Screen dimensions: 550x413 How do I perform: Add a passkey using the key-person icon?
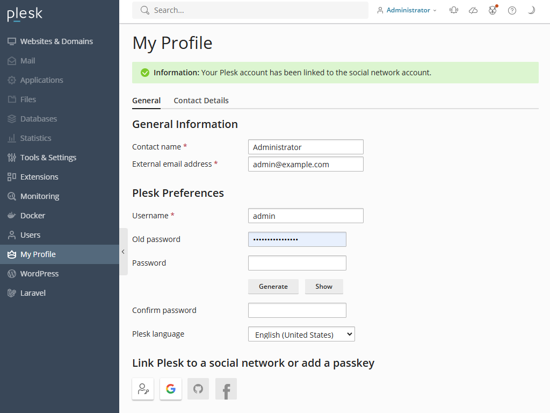click(x=142, y=388)
